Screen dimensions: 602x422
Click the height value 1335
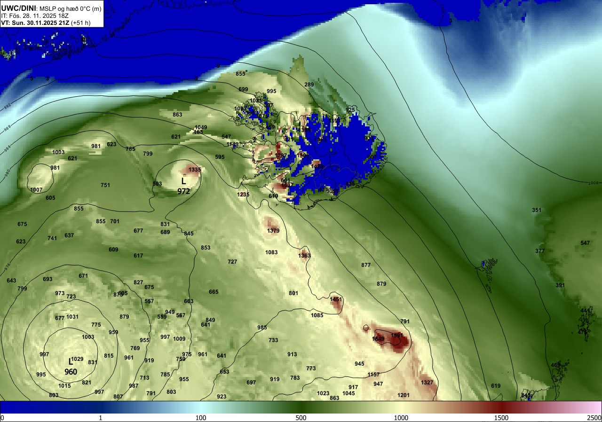[195, 170]
